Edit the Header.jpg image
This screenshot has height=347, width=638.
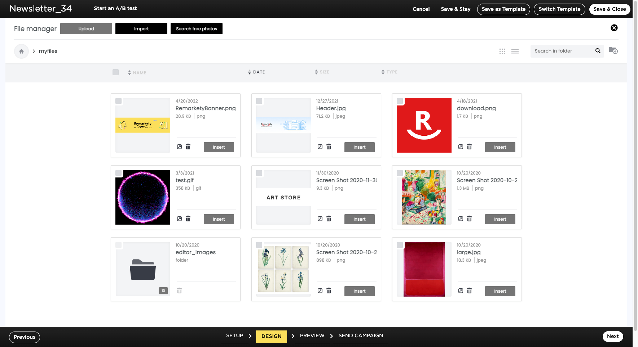pyautogui.click(x=320, y=147)
